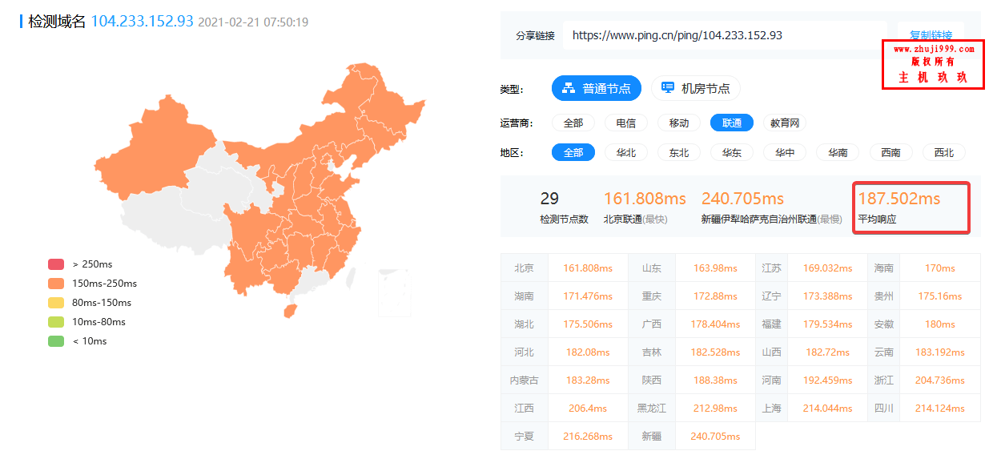Filter region by 华南

[838, 152]
